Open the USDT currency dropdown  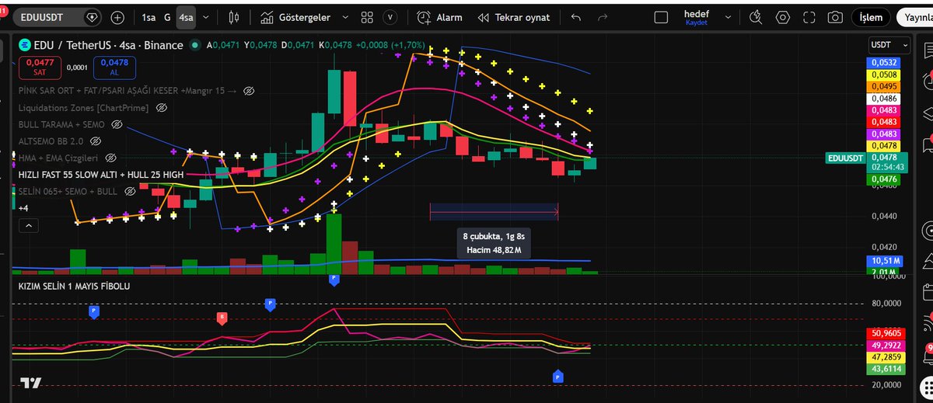889,45
